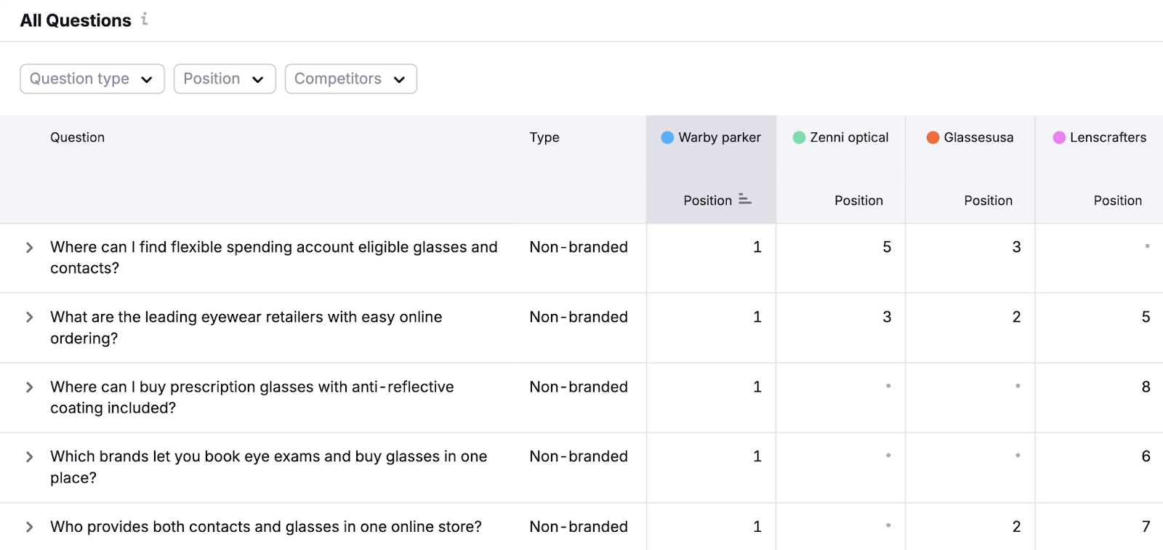Select the Glassesusa Position column header

(x=987, y=201)
